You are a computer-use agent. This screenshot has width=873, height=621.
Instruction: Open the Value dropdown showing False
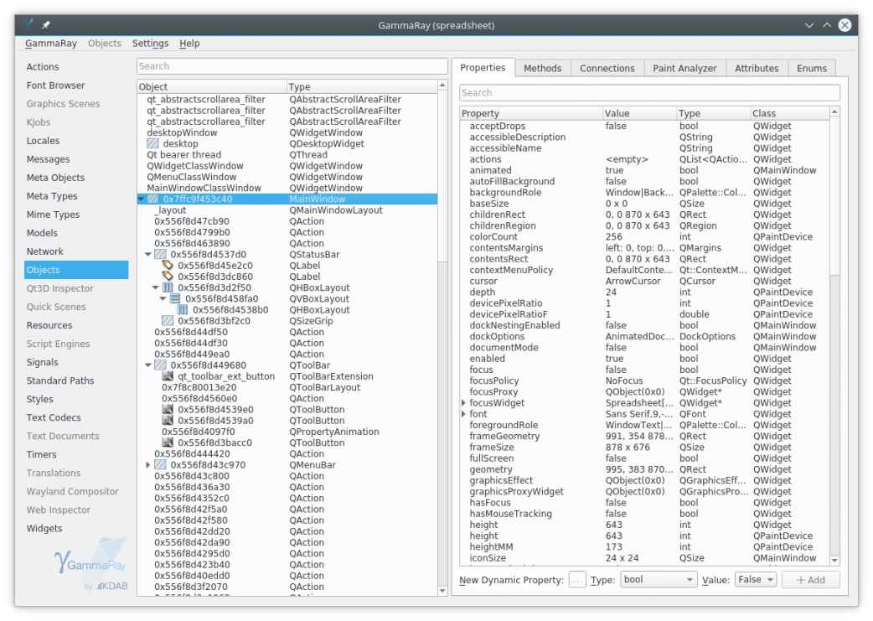(x=756, y=579)
